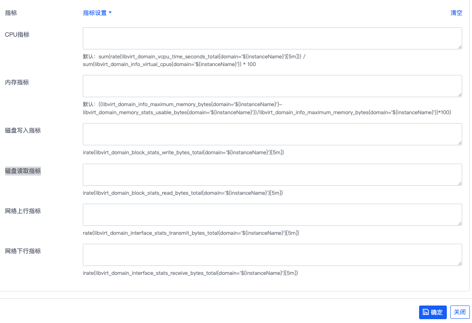Screen dimensions: 472x323
Task: Click the block_stats_read_bytes_total hint text
Action: click(x=183, y=193)
